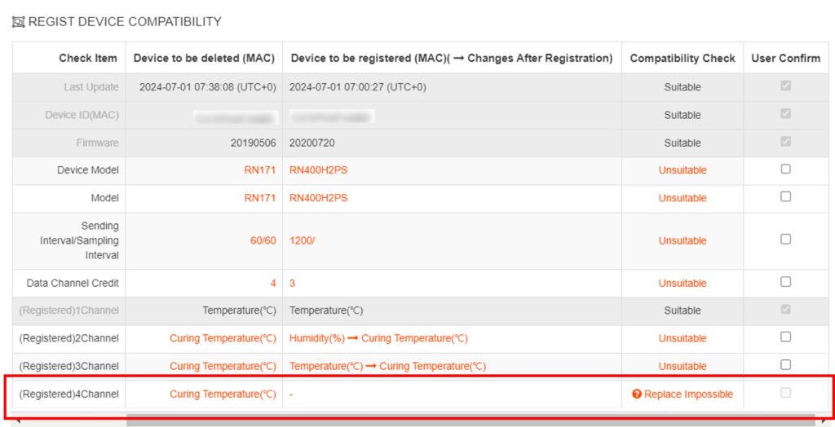The width and height of the screenshot is (835, 427).
Task: Select the RN400H2PS Device Model value
Action: pyautogui.click(x=319, y=170)
